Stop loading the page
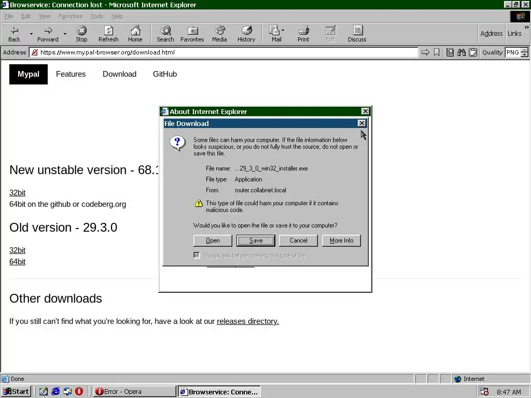 click(x=81, y=34)
